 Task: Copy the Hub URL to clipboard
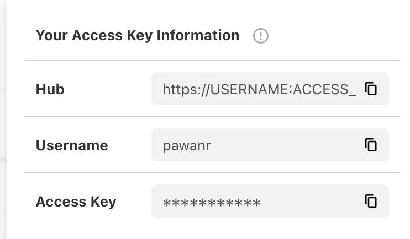pos(371,89)
